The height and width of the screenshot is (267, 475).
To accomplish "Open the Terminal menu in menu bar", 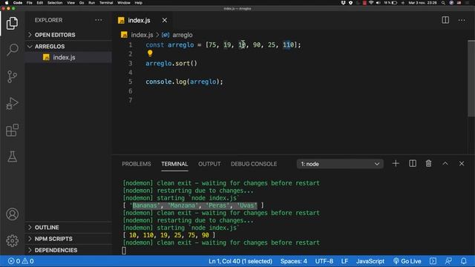I will (x=106, y=3).
